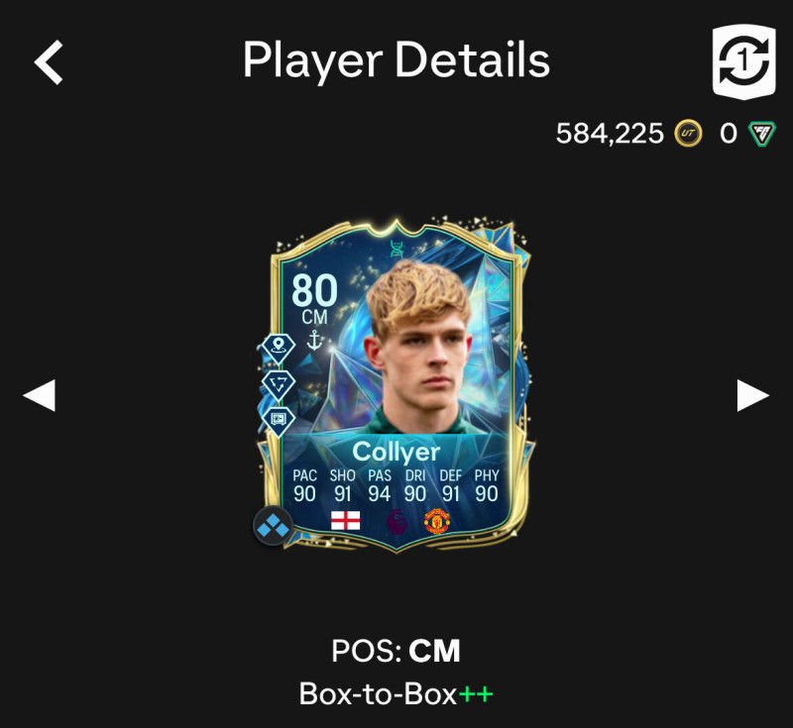
Task: Tap the blue diamonds chemistry badge
Action: pos(274,526)
